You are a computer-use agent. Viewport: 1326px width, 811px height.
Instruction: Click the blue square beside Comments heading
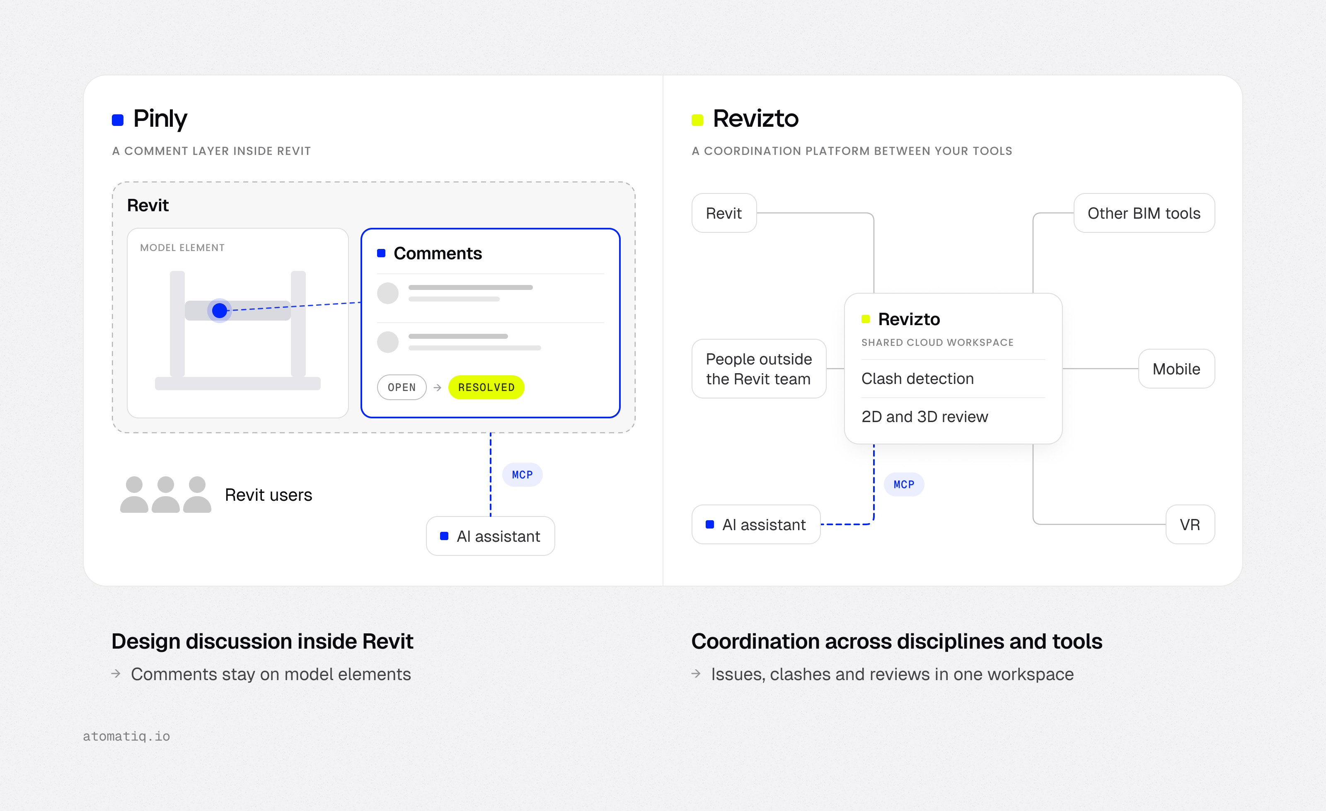click(x=381, y=253)
